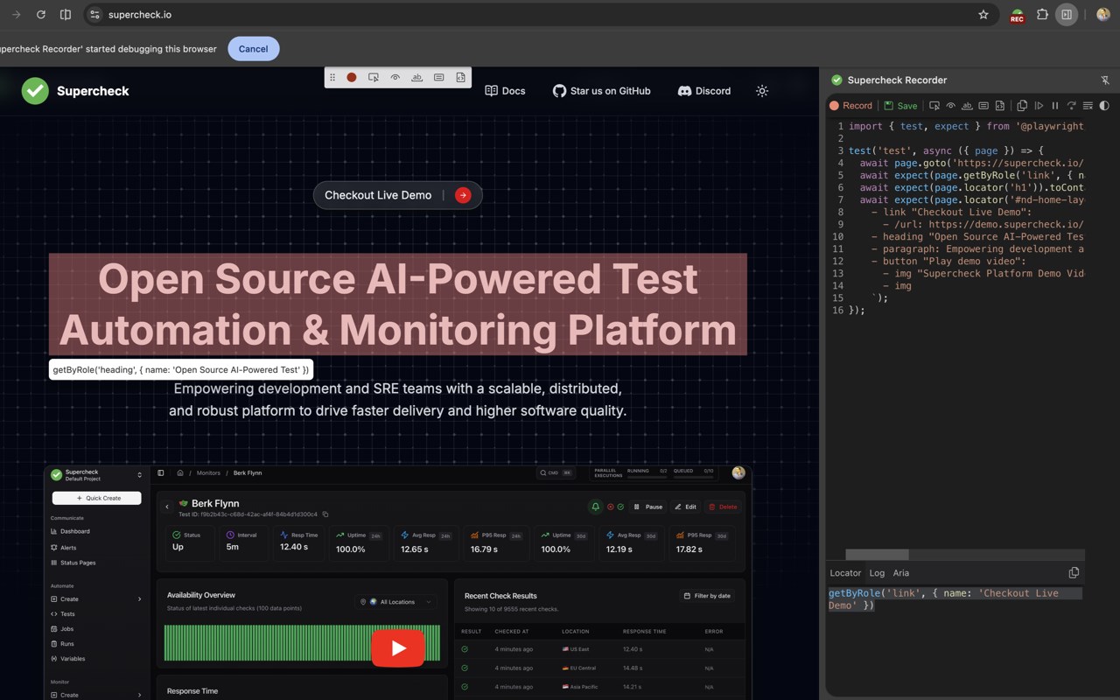This screenshot has height=700, width=1120.
Task: View site information beside the address
Action: pyautogui.click(x=95, y=15)
